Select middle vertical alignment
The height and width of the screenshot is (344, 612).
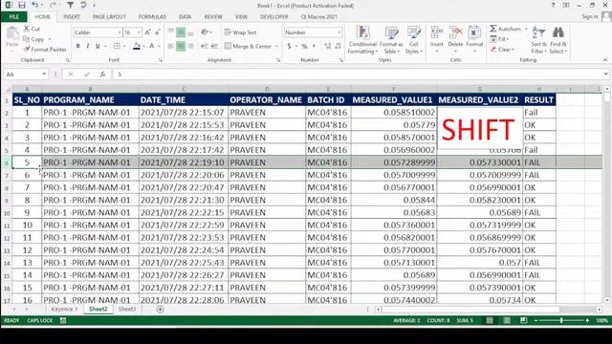(x=181, y=32)
